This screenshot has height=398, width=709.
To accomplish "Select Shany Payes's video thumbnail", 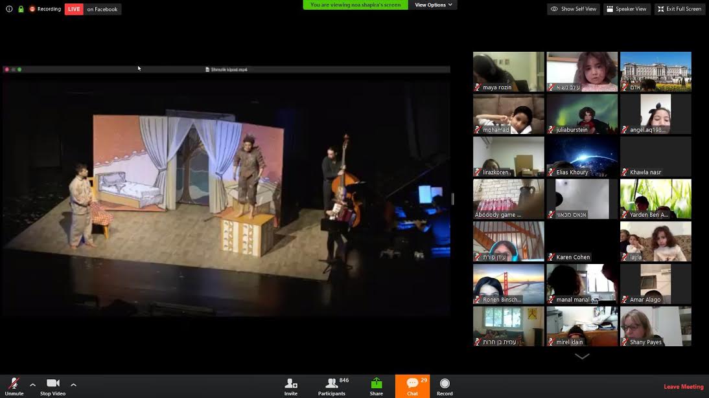I will (656, 326).
